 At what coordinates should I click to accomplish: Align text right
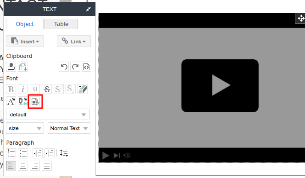[35, 166]
